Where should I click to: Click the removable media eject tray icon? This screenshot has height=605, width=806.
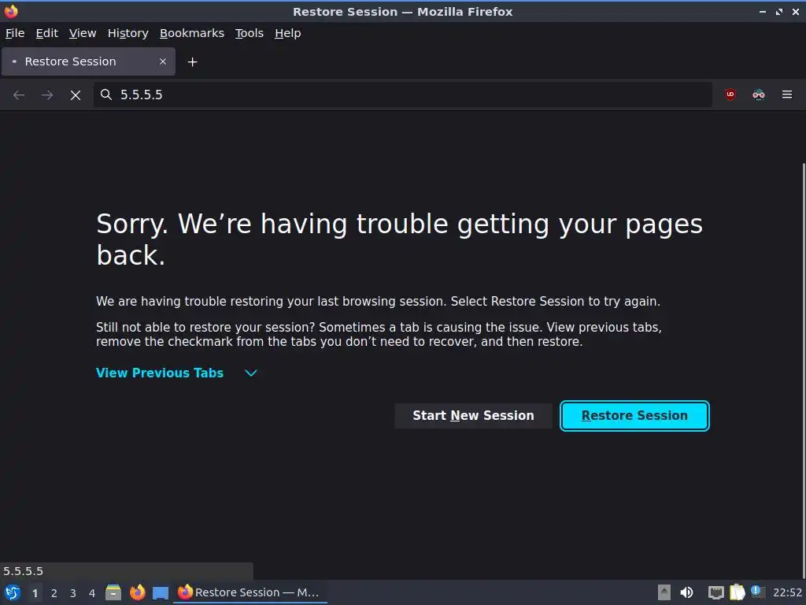(x=664, y=592)
